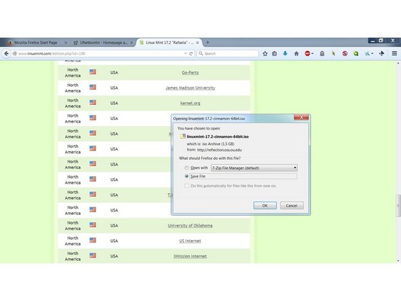Screen dimensions: 401x301
Task: Close the UNetbootin tab
Action: tap(131, 43)
